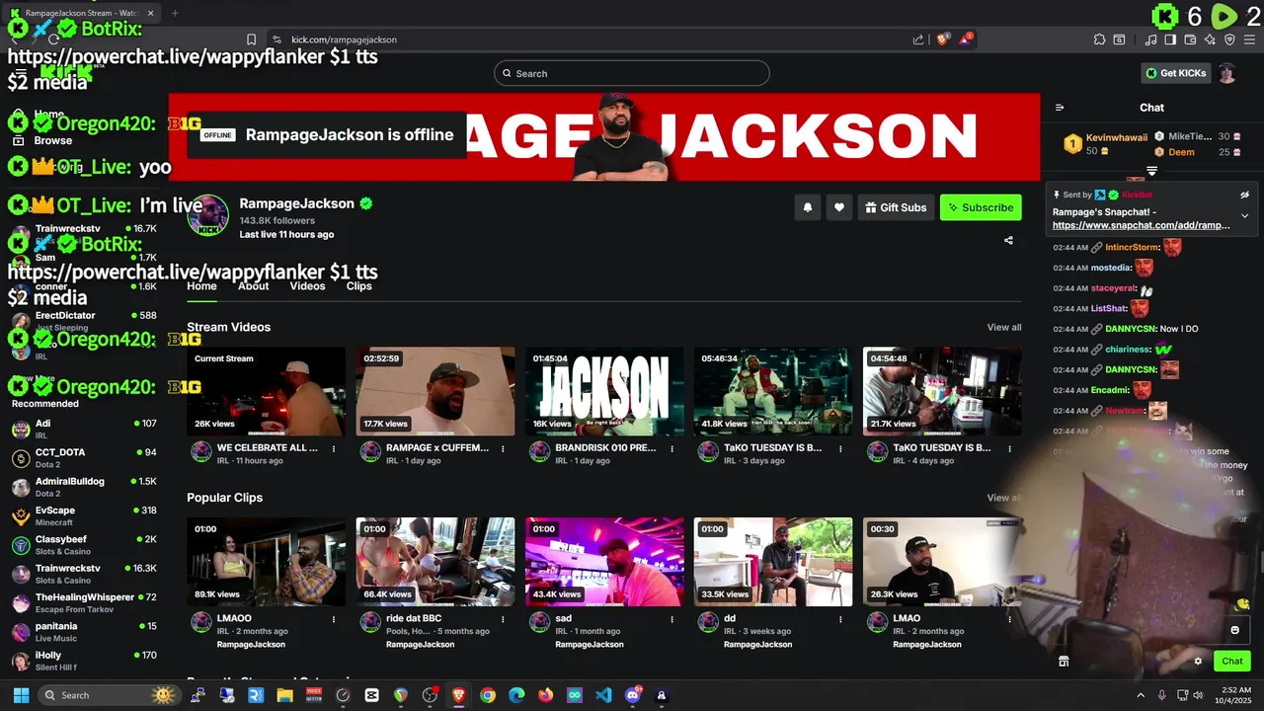Open Brave Wallet toolbar icon
Image resolution: width=1264 pixels, height=711 pixels.
click(1190, 39)
